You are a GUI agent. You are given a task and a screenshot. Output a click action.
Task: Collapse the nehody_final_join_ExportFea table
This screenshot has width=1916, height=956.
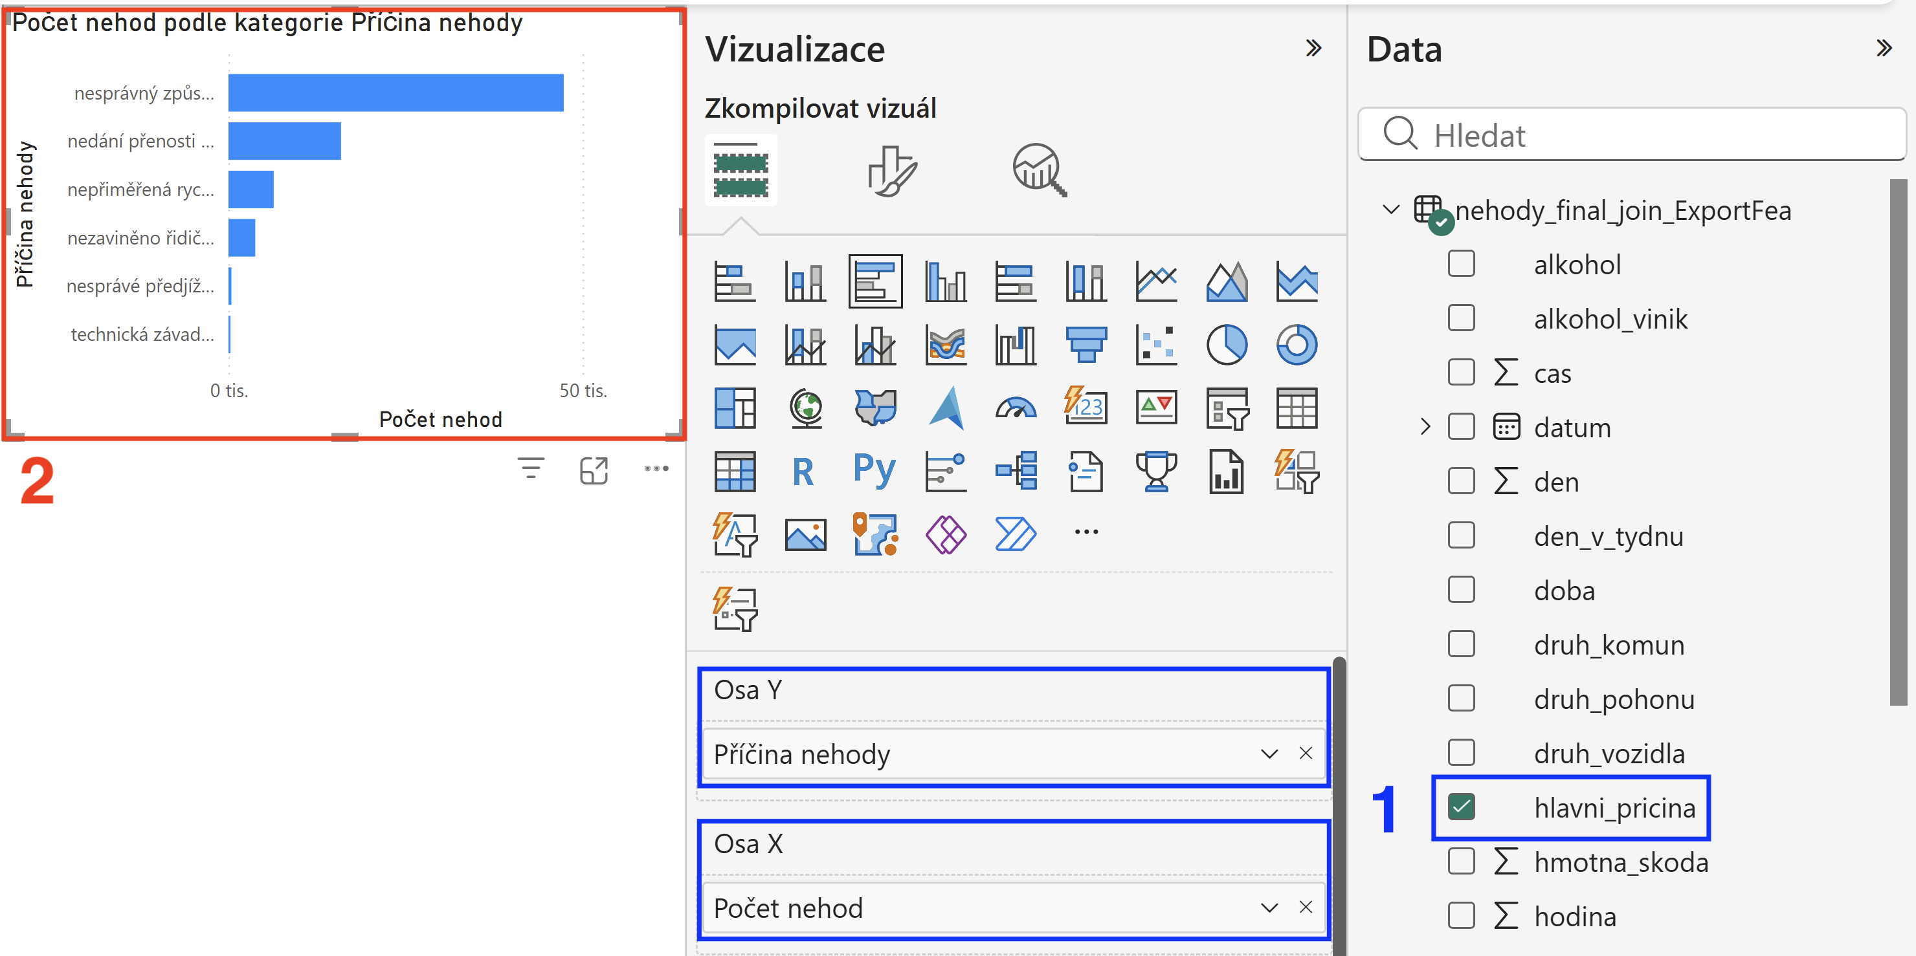pyautogui.click(x=1391, y=210)
